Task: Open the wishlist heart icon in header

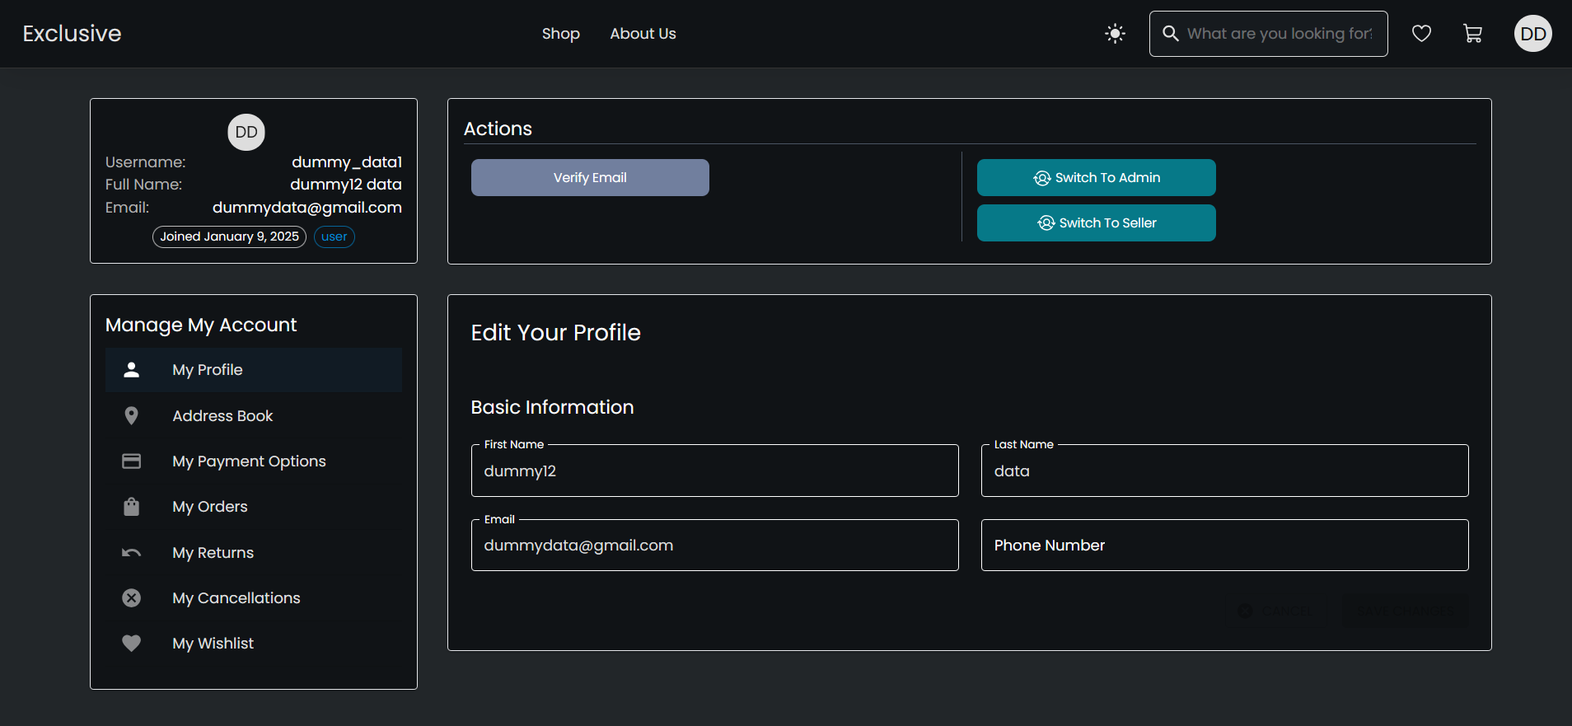Action: pos(1421,34)
